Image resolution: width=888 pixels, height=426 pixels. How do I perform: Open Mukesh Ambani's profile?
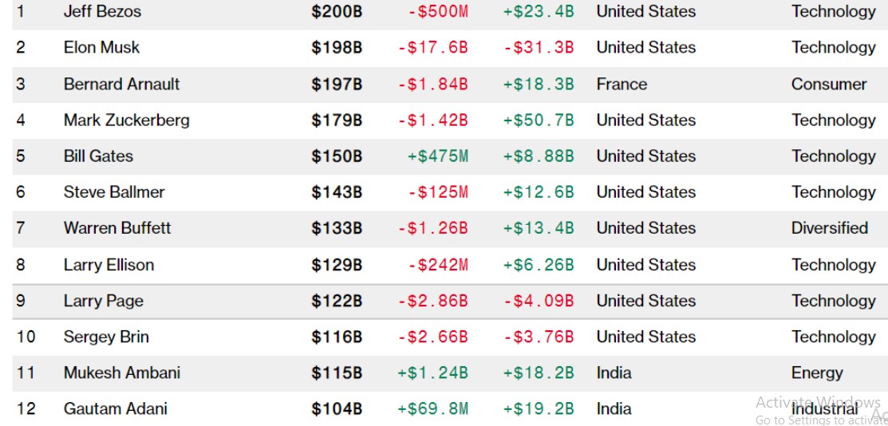coord(122,373)
